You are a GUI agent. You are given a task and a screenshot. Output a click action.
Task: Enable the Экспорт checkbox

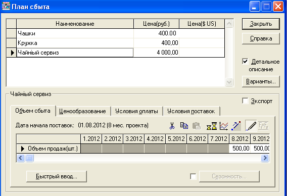pos(245,101)
